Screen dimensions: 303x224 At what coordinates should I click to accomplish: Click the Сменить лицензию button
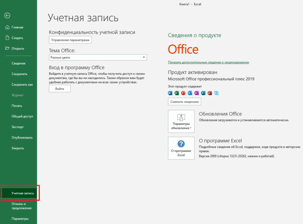185,102
